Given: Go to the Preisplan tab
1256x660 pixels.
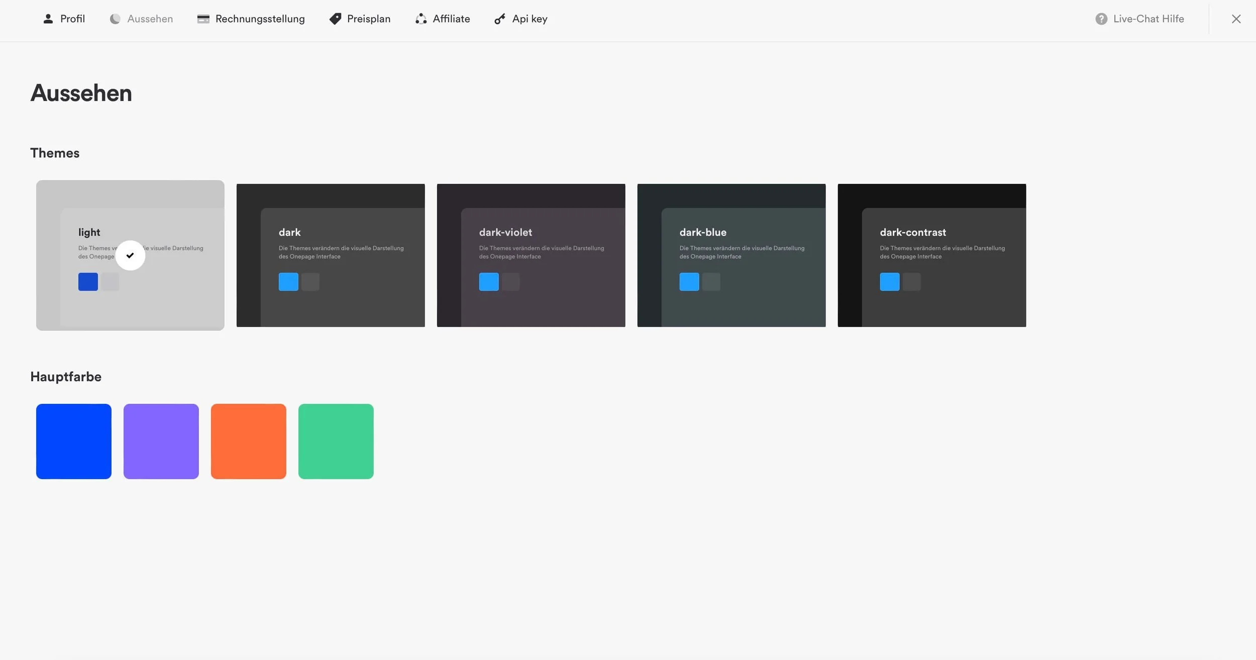Looking at the screenshot, I should pyautogui.click(x=368, y=19).
